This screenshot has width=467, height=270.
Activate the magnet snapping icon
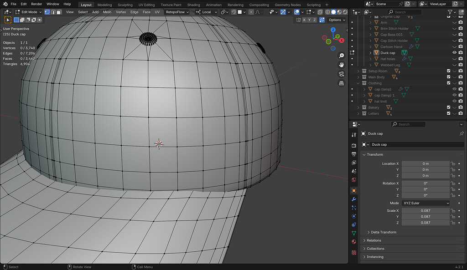[233, 12]
